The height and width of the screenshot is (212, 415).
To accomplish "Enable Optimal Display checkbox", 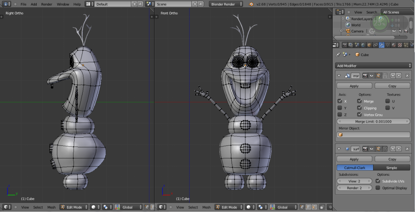I will [x=378, y=188].
